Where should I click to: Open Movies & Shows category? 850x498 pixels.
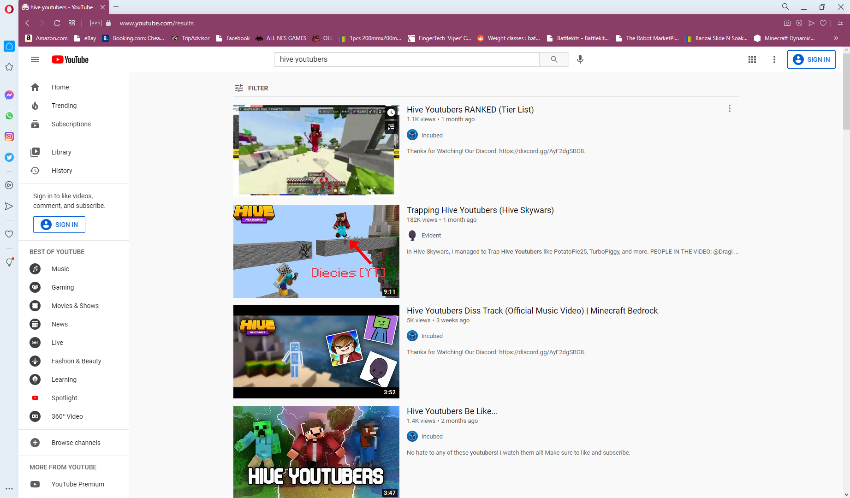pyautogui.click(x=74, y=306)
